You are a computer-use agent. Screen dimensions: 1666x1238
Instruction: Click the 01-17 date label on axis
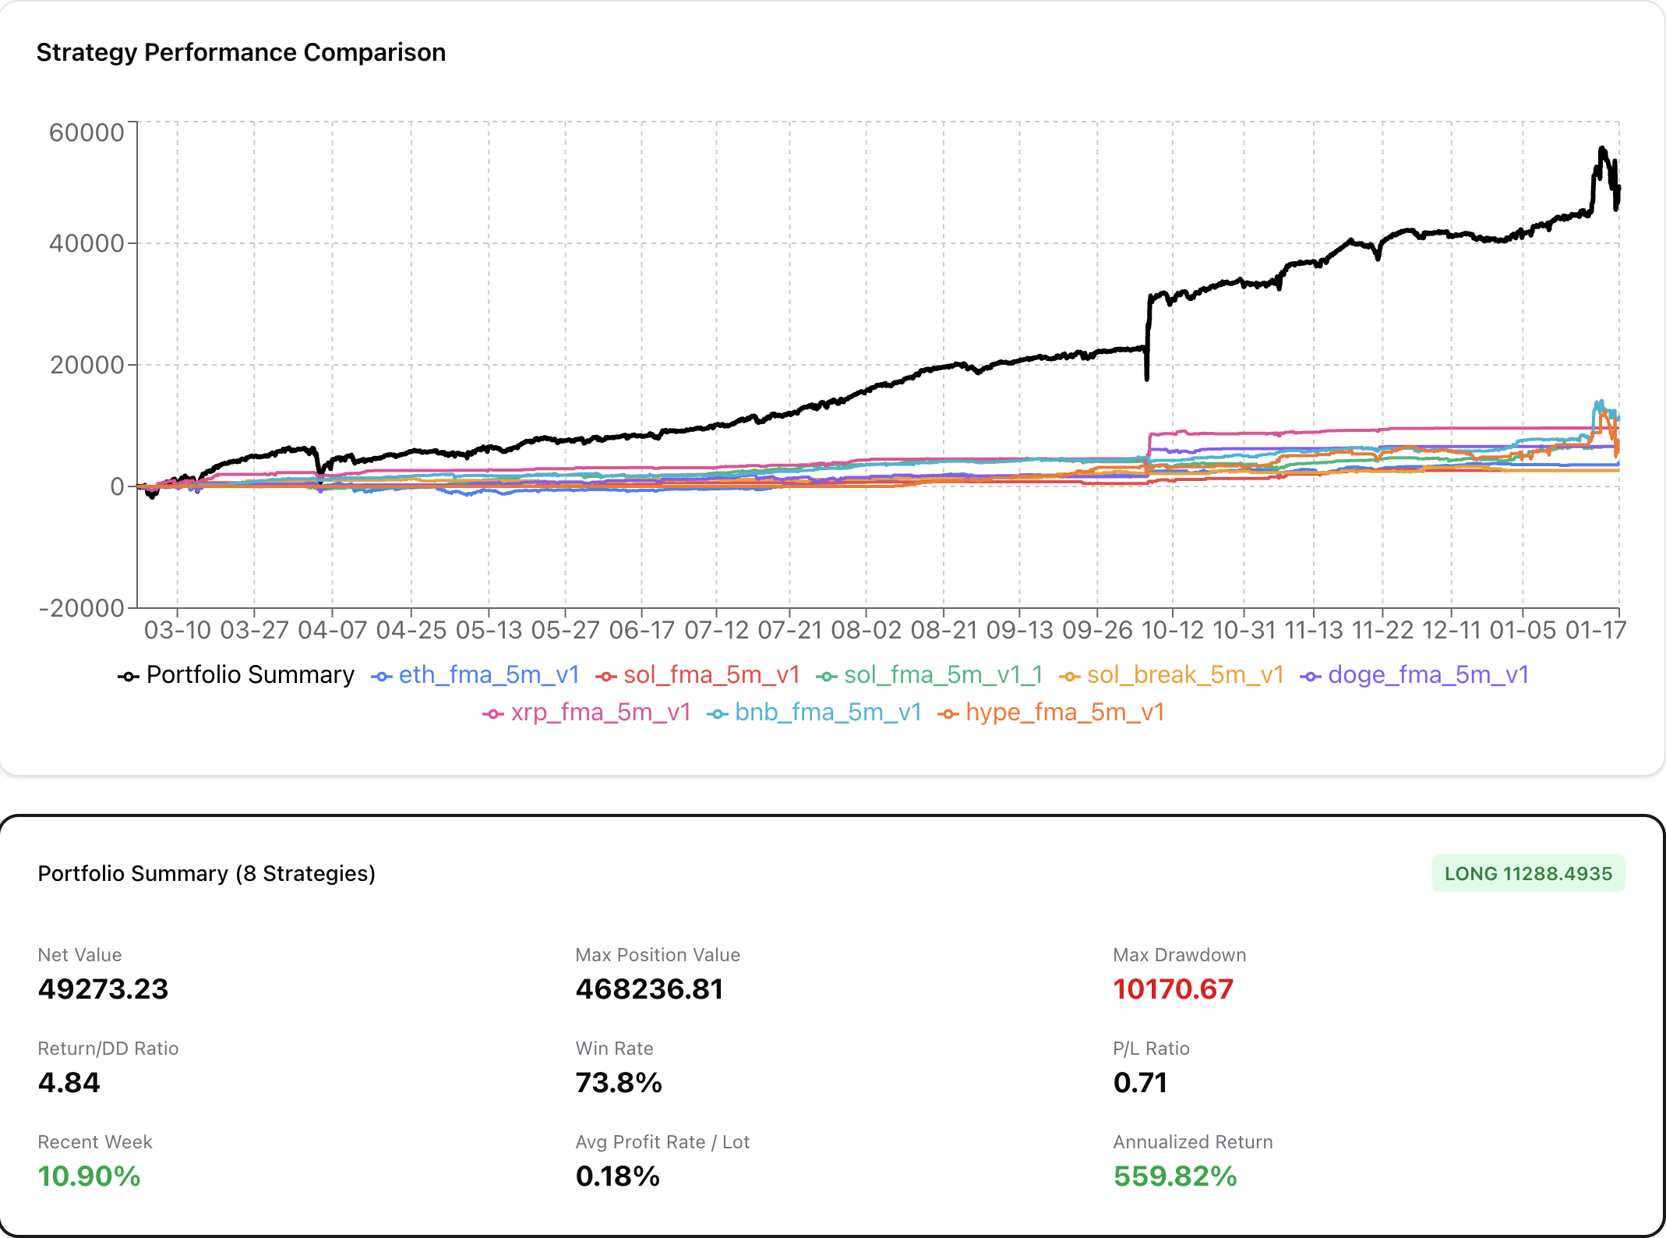[1595, 630]
